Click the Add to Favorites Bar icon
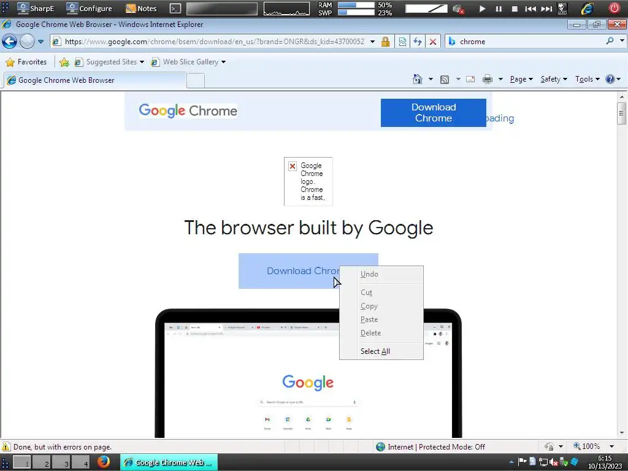The image size is (628, 471). pyautogui.click(x=64, y=62)
